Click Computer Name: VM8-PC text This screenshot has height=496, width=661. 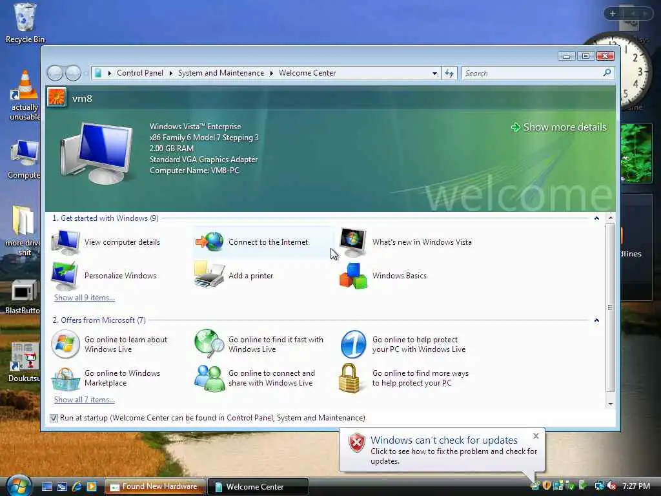pyautogui.click(x=194, y=170)
